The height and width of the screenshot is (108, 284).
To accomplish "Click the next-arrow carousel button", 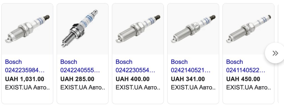I will [275, 53].
